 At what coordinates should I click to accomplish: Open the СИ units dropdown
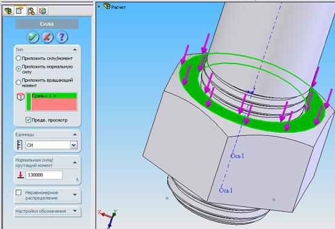74,145
